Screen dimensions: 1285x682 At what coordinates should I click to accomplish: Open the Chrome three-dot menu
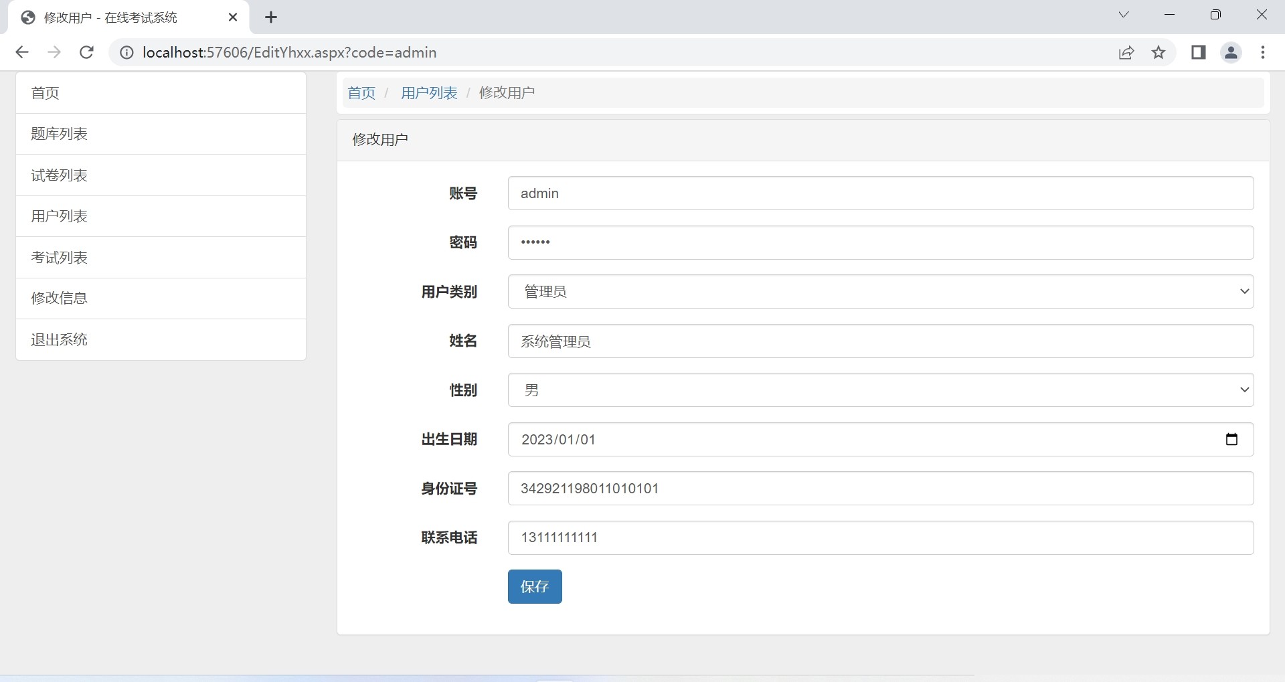click(1263, 52)
